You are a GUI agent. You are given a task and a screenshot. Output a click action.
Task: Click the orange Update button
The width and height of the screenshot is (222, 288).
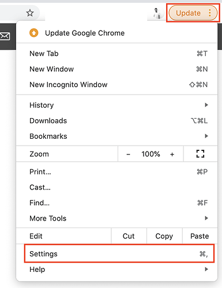pyautogui.click(x=193, y=13)
